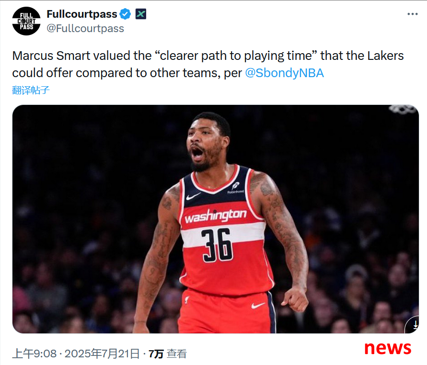Viewport: 427px width, 365px height.
Task: Click the Fullcourtpass display name
Action: (82, 14)
